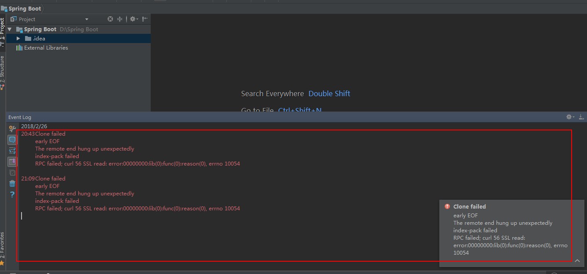Click the Project view icon beside label
The height and width of the screenshot is (274, 587).
14,19
